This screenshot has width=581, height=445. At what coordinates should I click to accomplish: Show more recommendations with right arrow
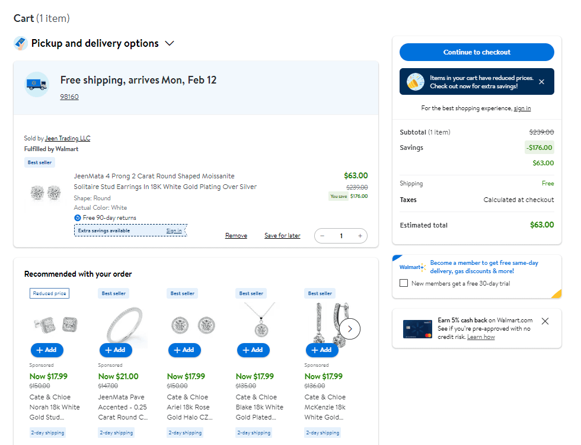(x=350, y=329)
